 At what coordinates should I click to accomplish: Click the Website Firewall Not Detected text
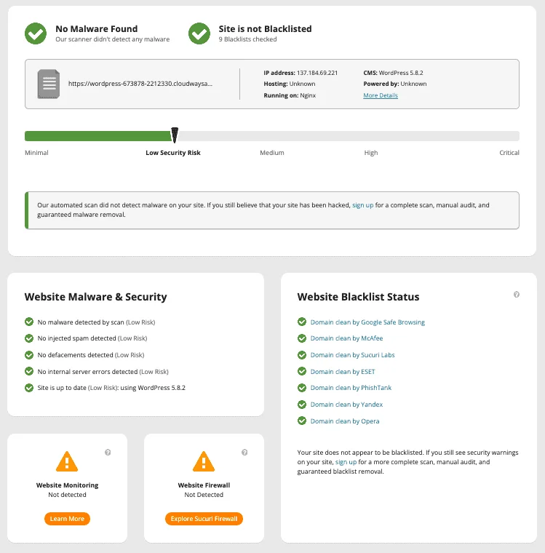pyautogui.click(x=204, y=495)
